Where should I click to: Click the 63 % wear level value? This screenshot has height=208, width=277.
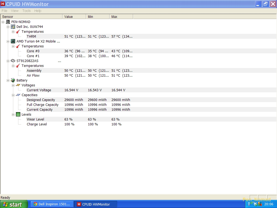pos(68,119)
